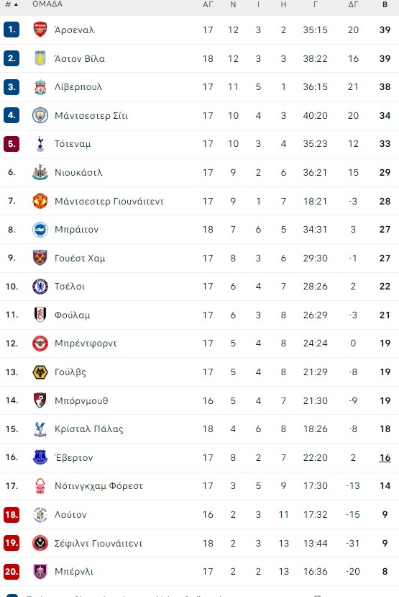Sort by the B points column header

[x=385, y=4]
